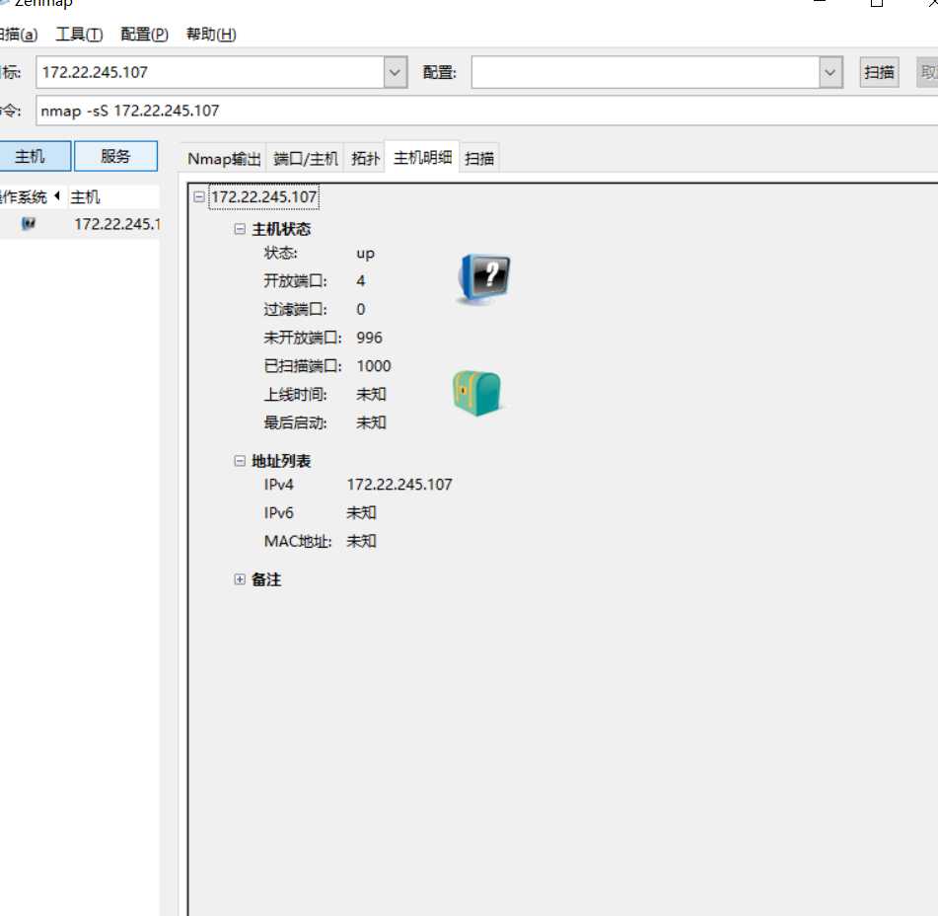
Task: Click the nmap -sS command field
Action: (487, 111)
